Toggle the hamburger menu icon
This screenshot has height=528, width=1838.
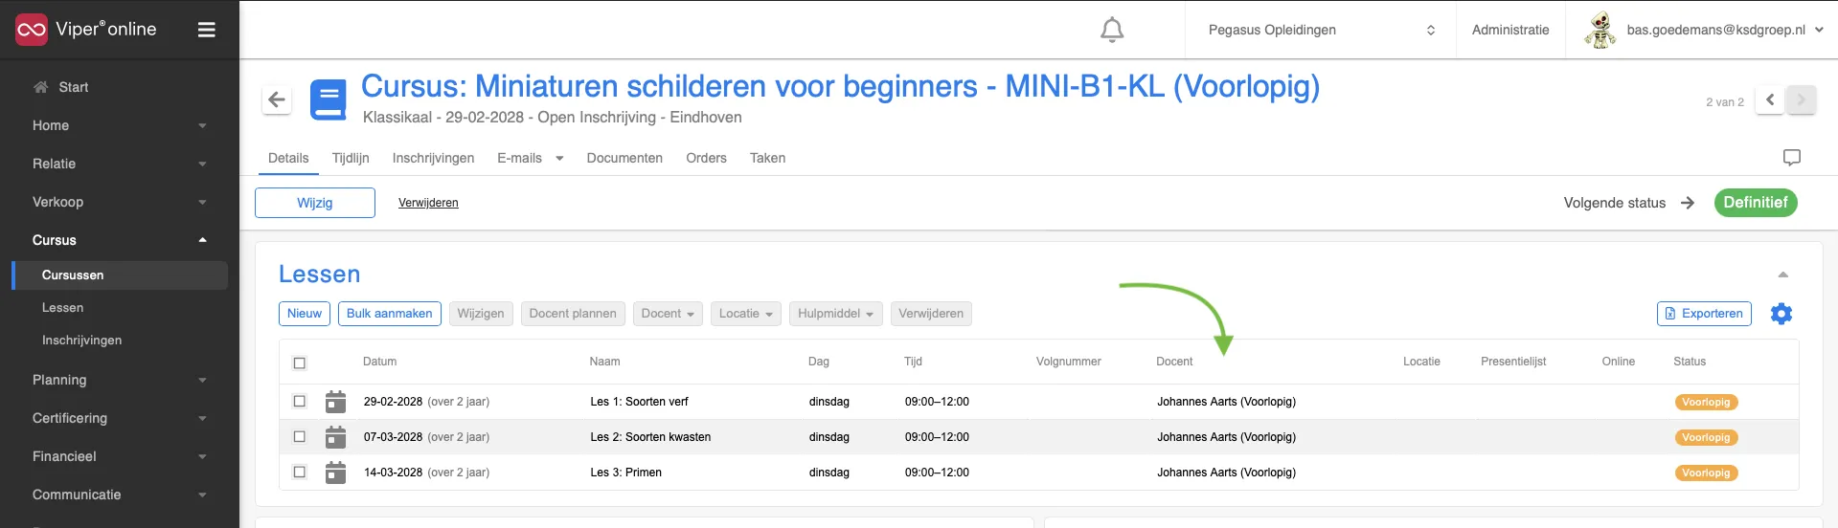tap(206, 30)
